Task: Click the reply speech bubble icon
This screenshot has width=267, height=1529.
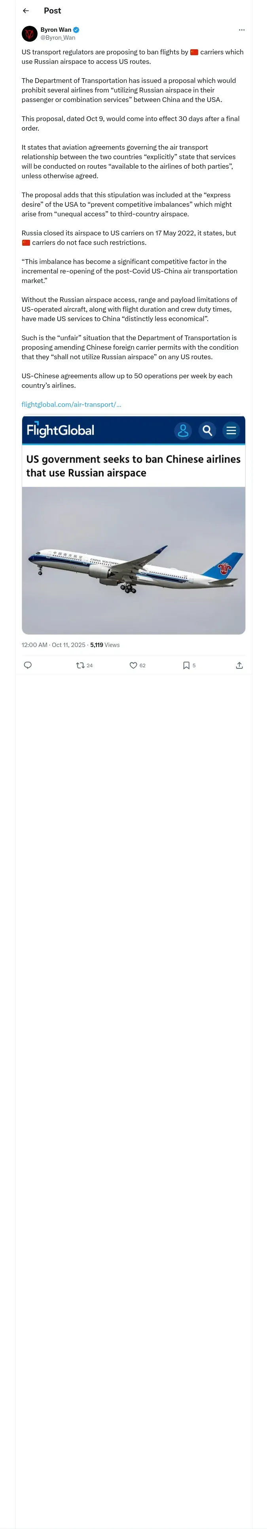Action: 28,665
